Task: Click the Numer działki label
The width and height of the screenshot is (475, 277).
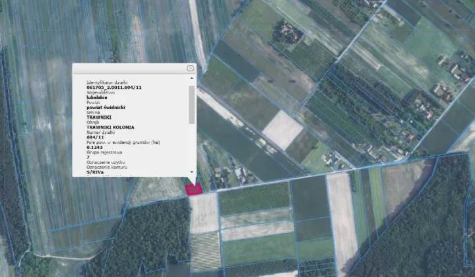Action: coord(100,133)
